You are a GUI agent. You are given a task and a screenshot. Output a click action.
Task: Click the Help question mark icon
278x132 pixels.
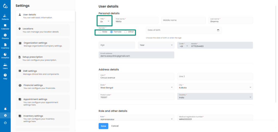click(5, 76)
